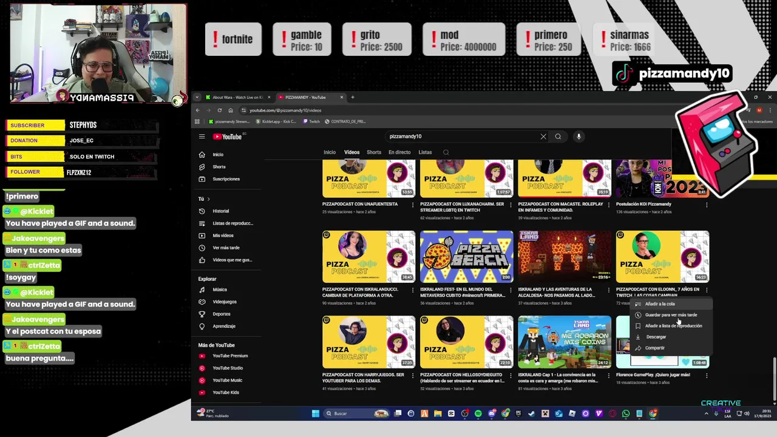Image resolution: width=777 pixels, height=437 pixels.
Task: Open YouTube Kids link
Action: click(x=225, y=392)
